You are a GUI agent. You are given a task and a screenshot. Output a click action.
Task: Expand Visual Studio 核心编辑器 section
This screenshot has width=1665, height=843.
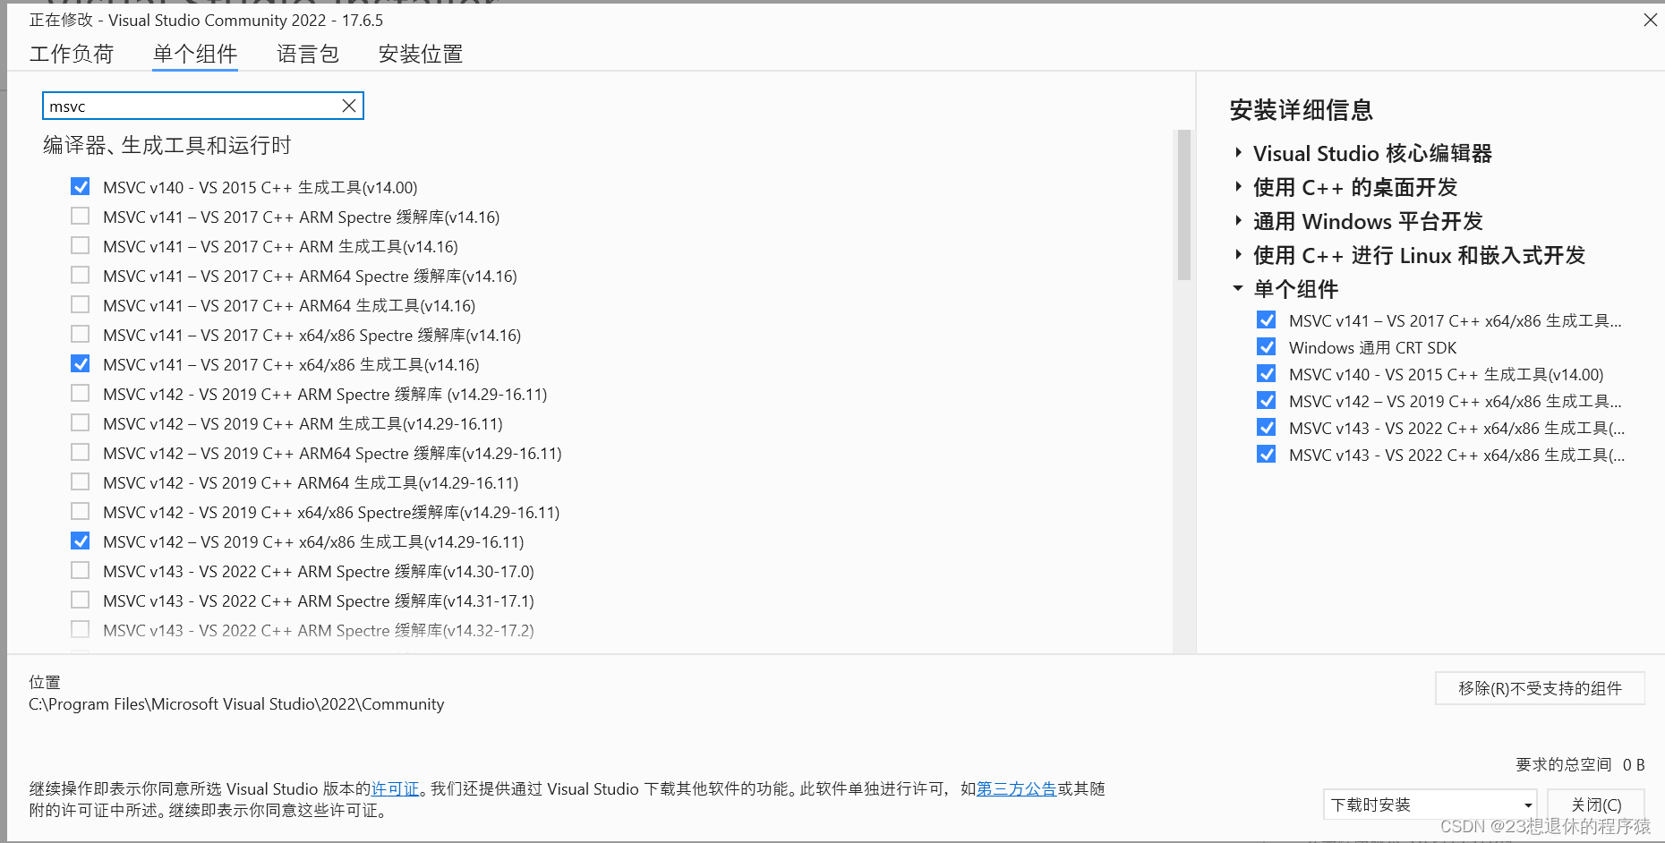click(1239, 152)
